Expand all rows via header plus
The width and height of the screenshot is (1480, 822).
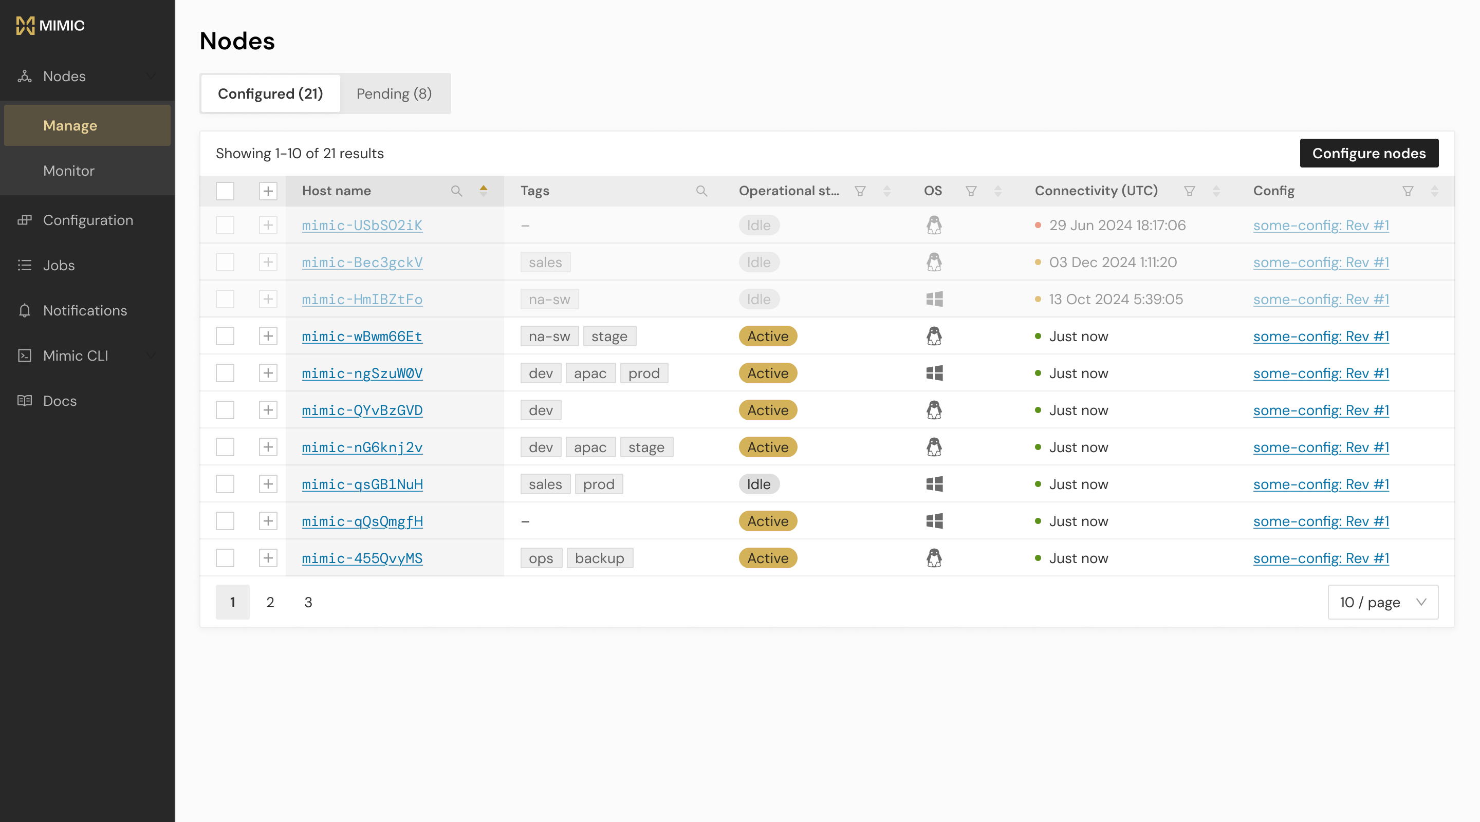[268, 191]
